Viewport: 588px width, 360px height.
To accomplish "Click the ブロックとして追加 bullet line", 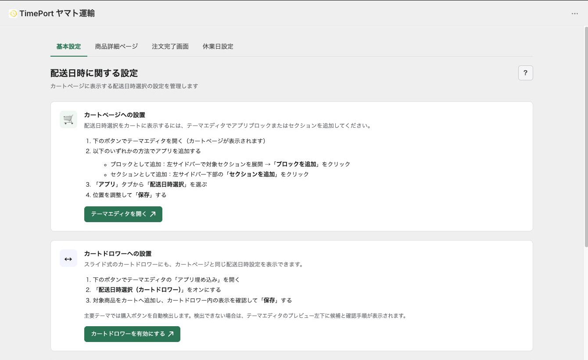I will tap(230, 164).
